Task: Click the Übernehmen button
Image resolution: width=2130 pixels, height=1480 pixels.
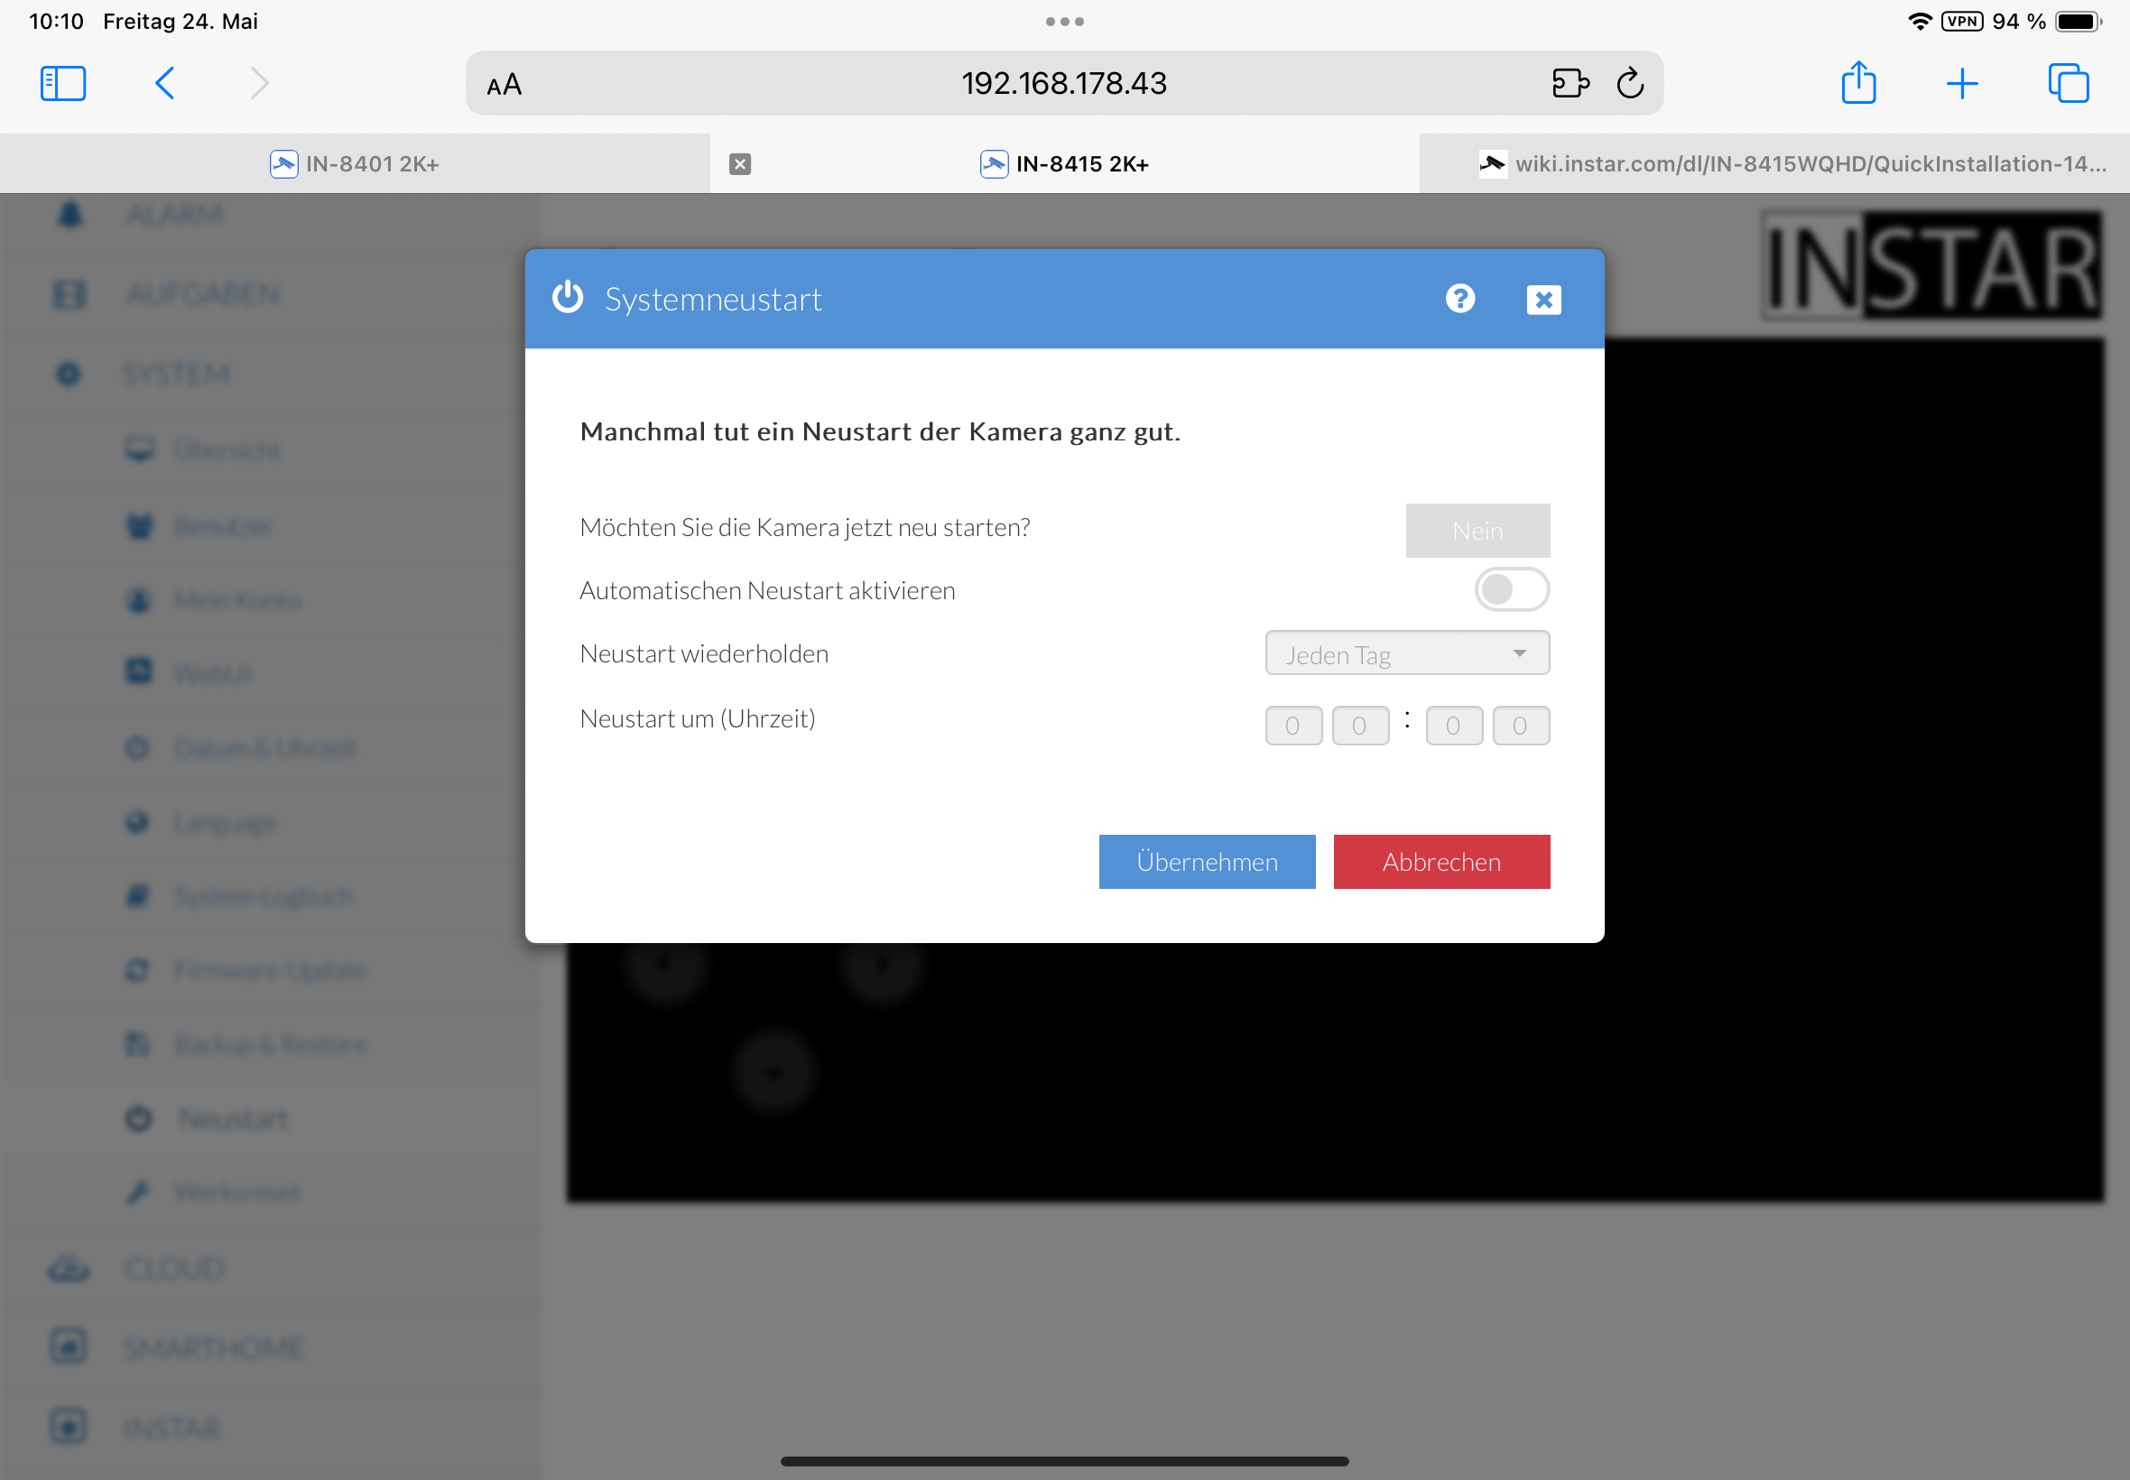Action: tap(1207, 862)
